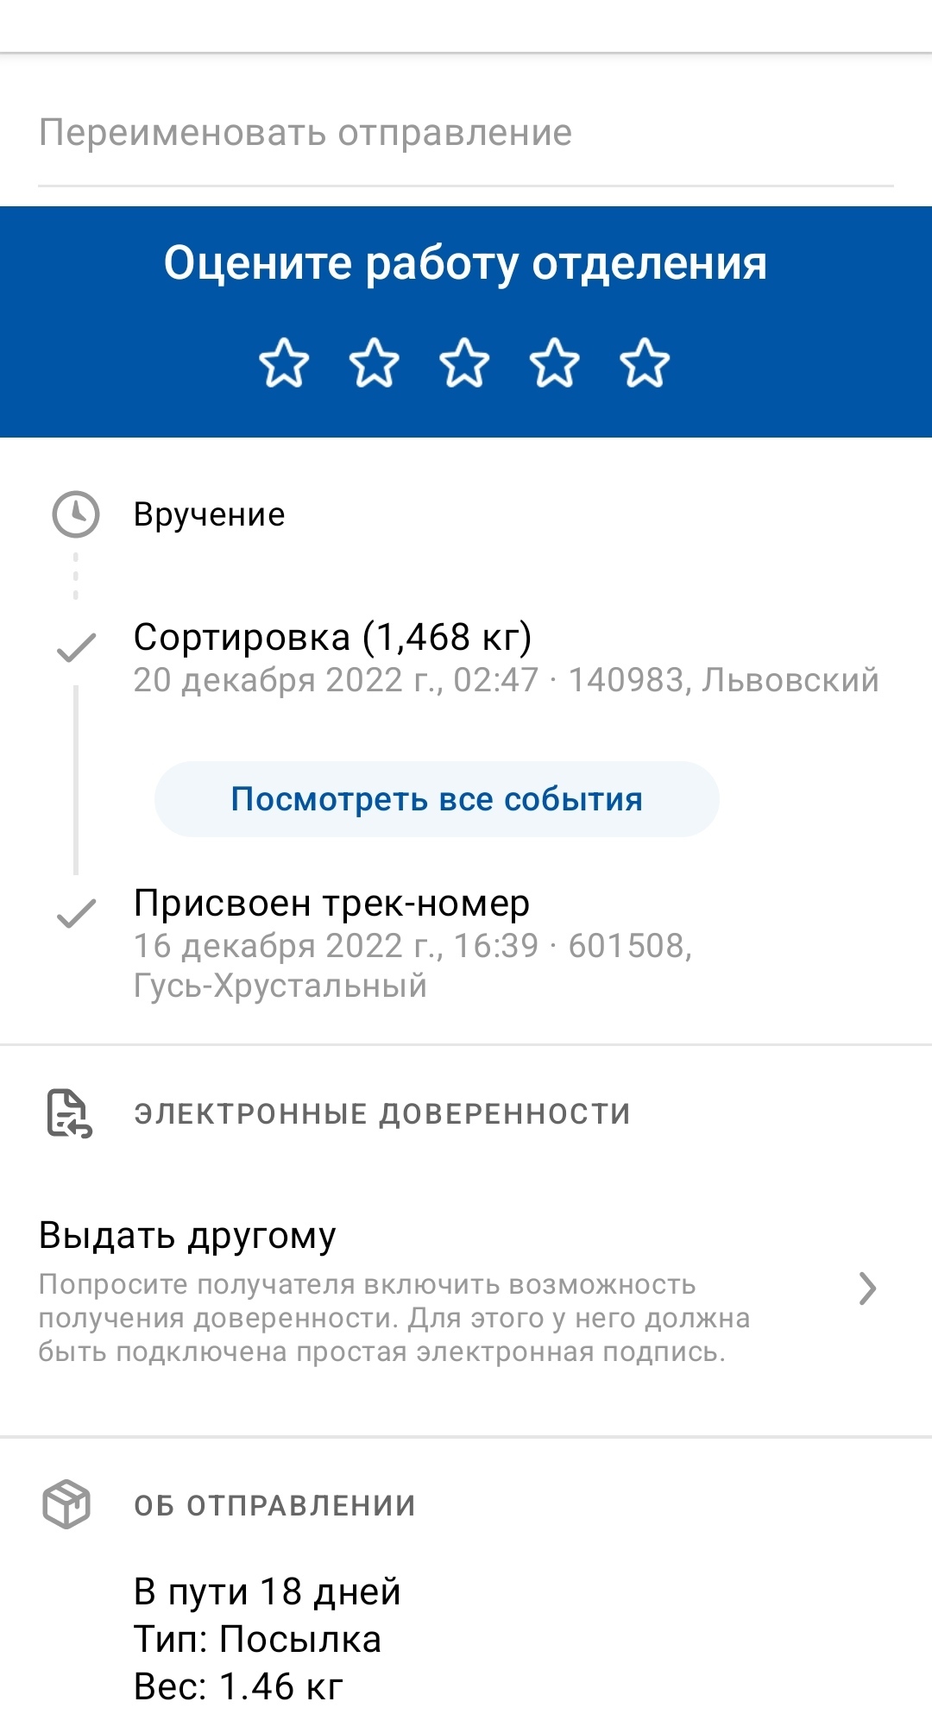Tap the Вручение status row
The image size is (932, 1714).
pos(209,515)
